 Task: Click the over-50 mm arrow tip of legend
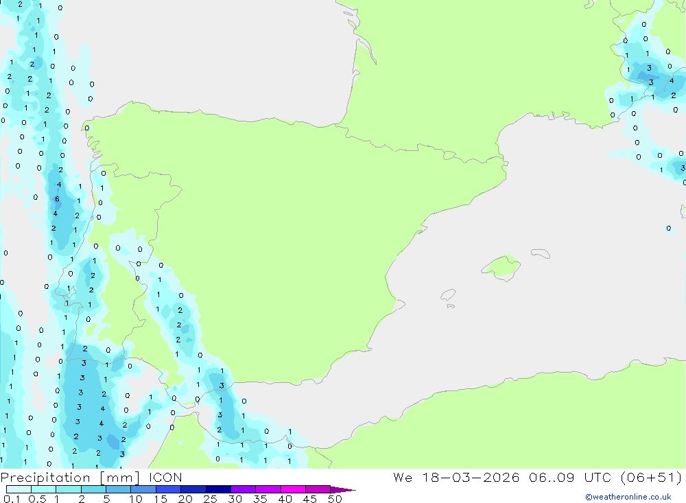tap(343, 490)
